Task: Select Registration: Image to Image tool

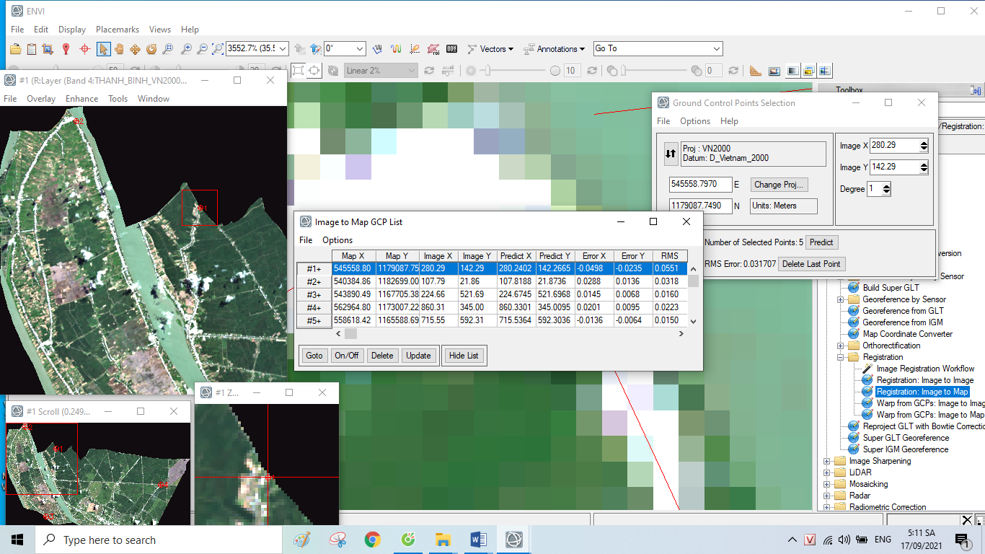Action: tap(925, 380)
